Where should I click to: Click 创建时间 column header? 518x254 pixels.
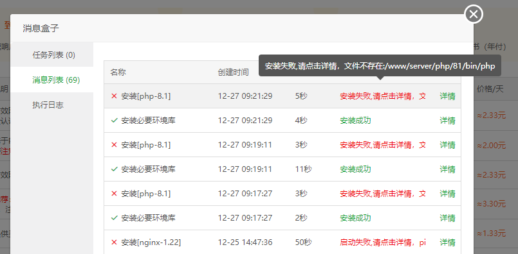pyautogui.click(x=233, y=72)
